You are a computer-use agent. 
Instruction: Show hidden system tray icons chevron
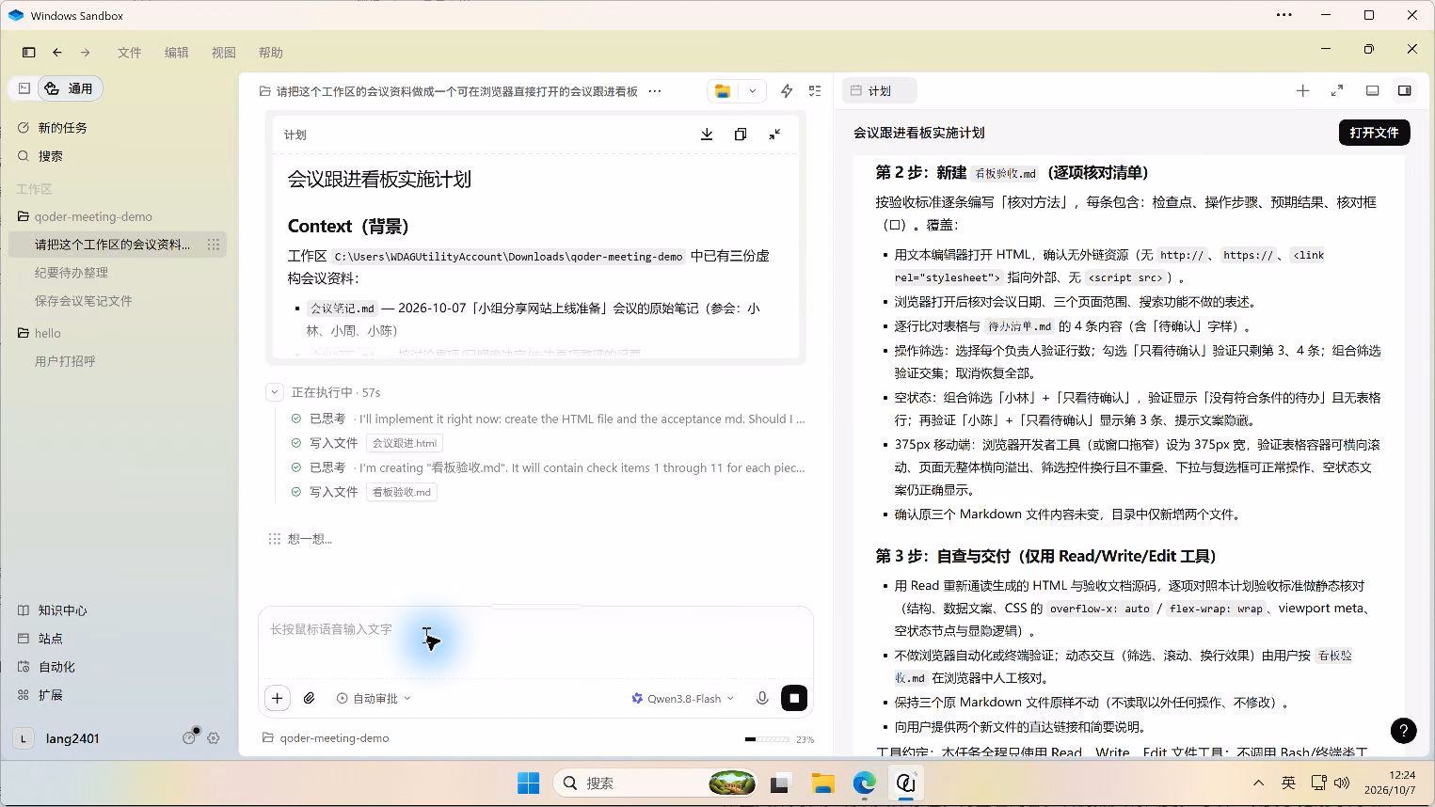tap(1258, 783)
